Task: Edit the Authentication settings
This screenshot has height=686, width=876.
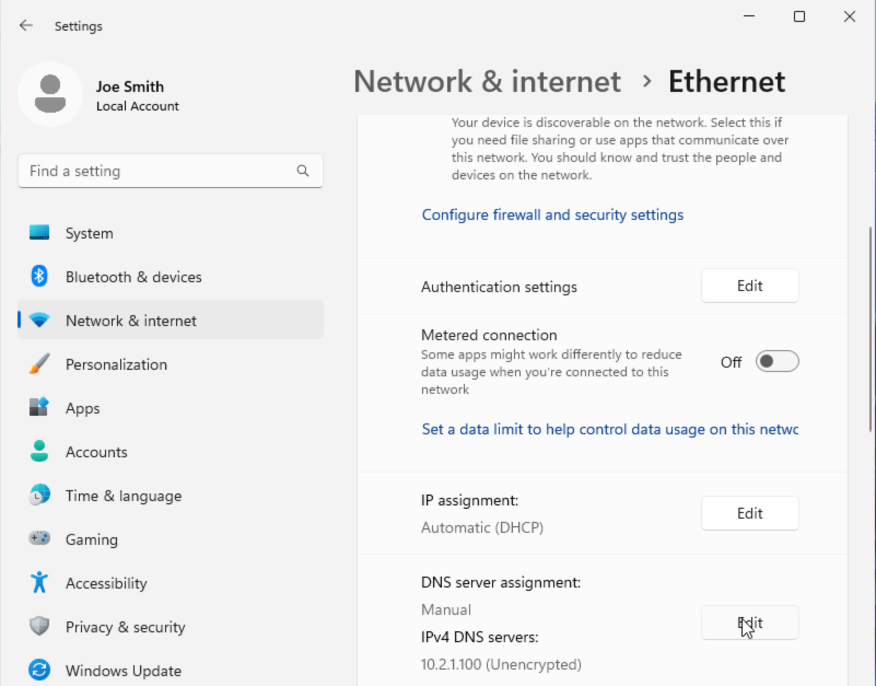Action: pos(749,286)
